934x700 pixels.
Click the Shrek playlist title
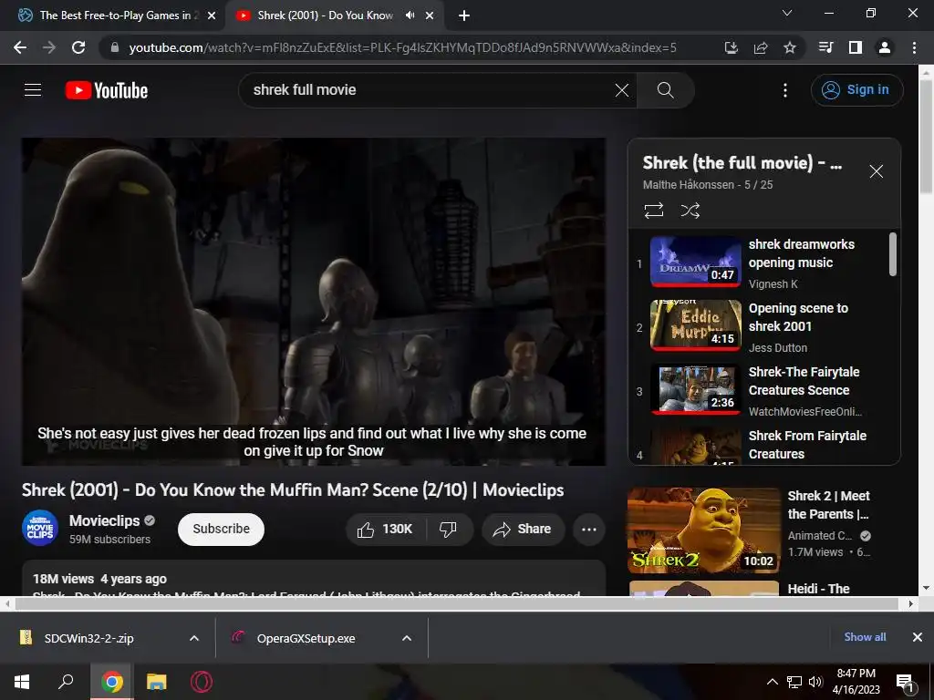[742, 162]
